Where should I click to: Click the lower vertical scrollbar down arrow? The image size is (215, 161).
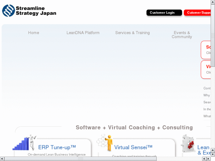coord(213,154)
